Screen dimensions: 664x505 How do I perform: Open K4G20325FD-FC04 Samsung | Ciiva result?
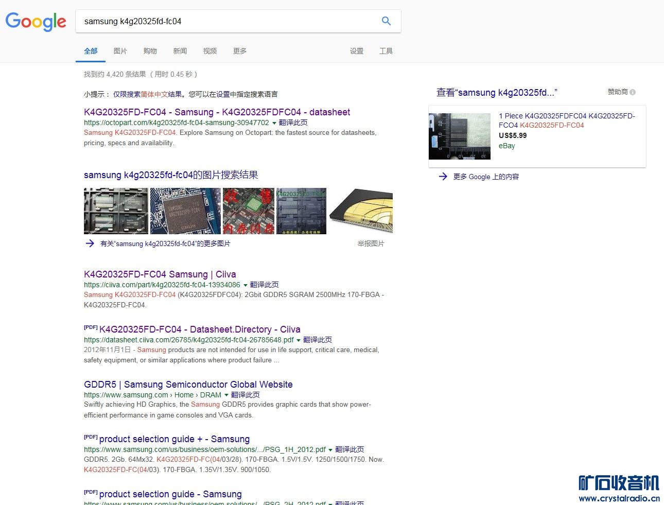pyautogui.click(x=160, y=274)
